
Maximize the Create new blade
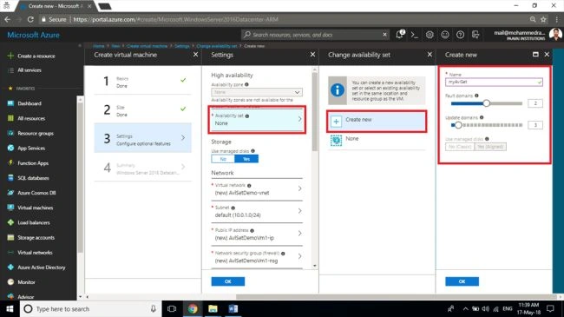pyautogui.click(x=535, y=55)
